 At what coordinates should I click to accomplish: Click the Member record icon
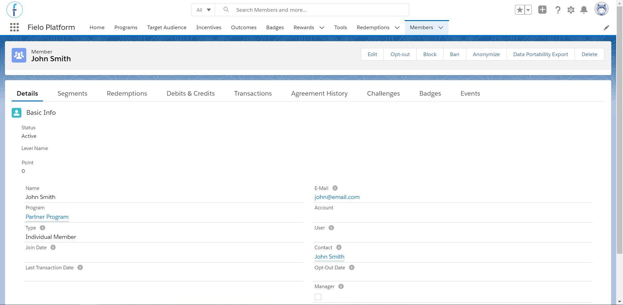tap(19, 55)
